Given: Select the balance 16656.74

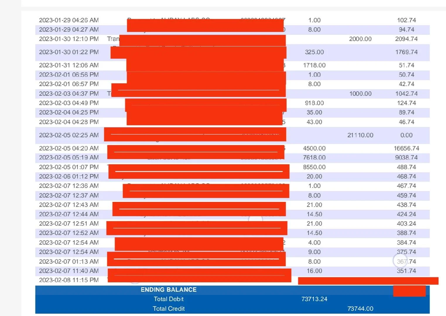Looking at the screenshot, I should (x=406, y=148).
